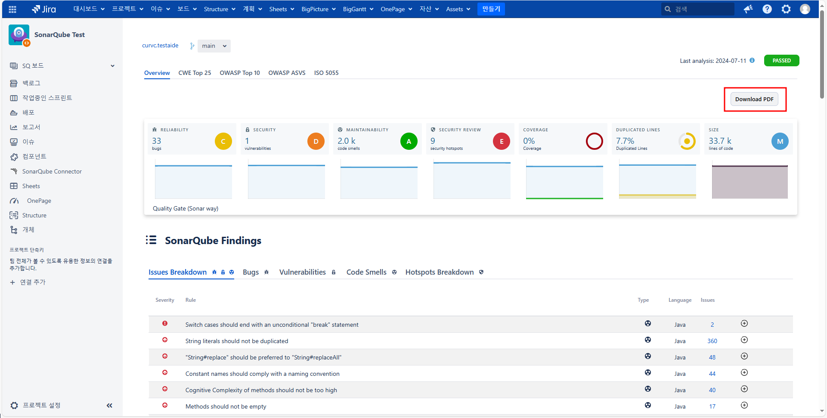Click the search input field

(697, 9)
